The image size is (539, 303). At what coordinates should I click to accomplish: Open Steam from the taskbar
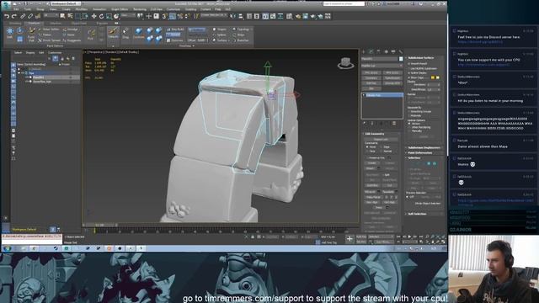tap(56, 248)
